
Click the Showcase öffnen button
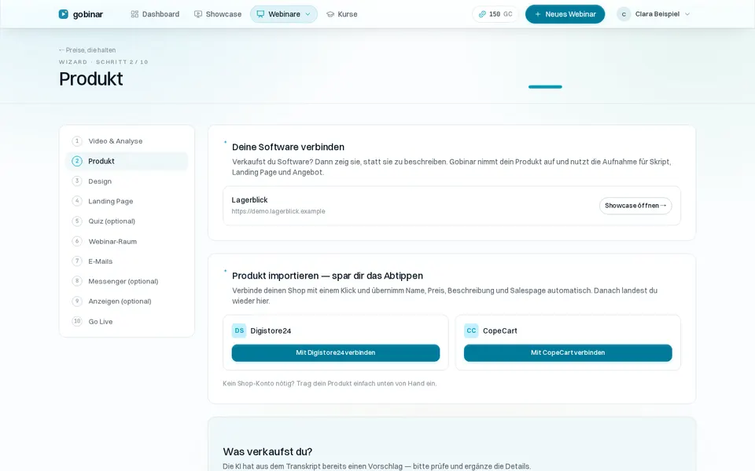tap(635, 205)
